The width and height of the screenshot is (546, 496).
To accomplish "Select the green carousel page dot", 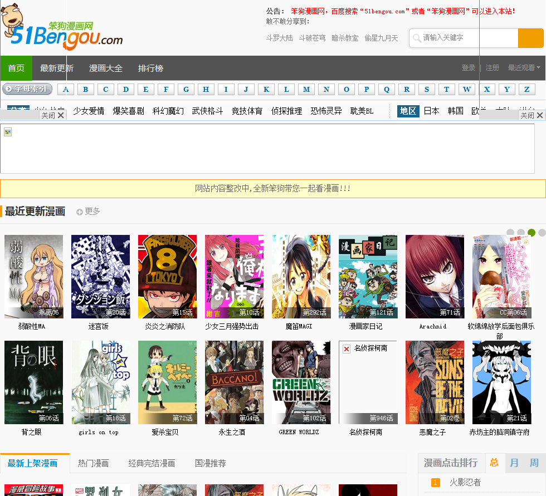I will pyautogui.click(x=532, y=232).
